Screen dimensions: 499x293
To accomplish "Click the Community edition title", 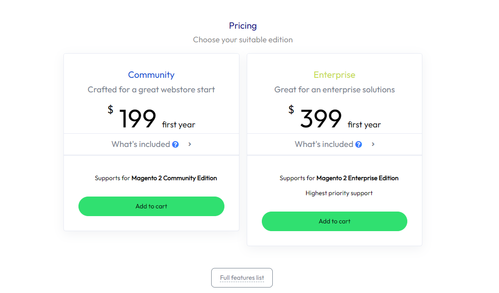I will 151,75.
